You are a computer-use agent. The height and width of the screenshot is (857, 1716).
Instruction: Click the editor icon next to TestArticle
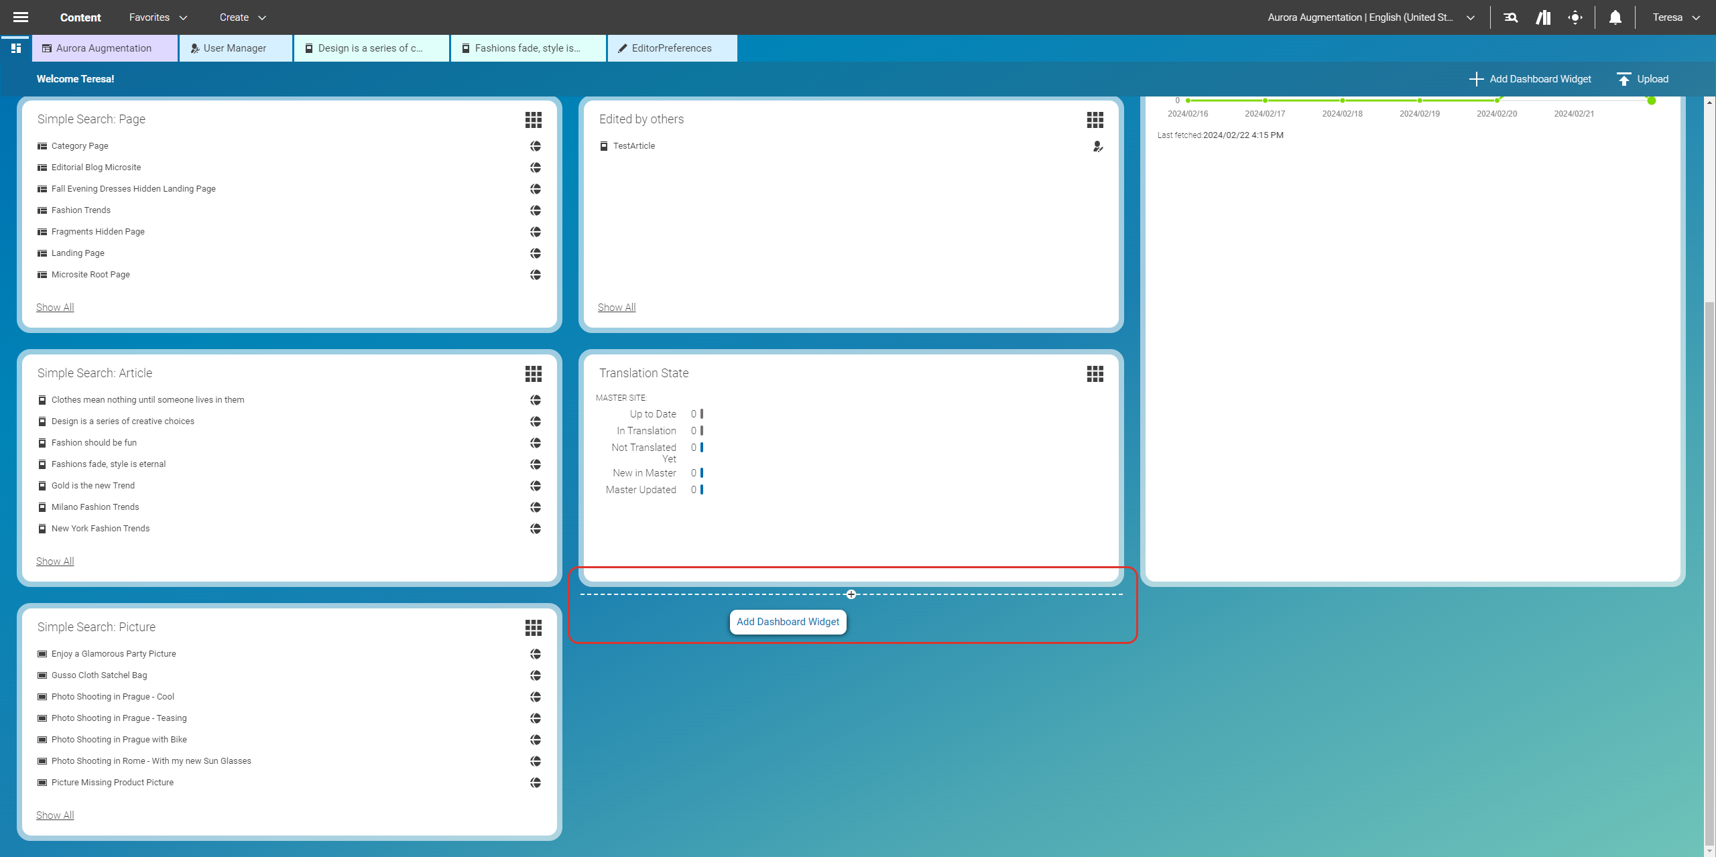[x=1097, y=146]
